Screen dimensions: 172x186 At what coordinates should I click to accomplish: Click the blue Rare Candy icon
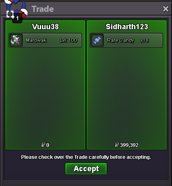coord(97,40)
